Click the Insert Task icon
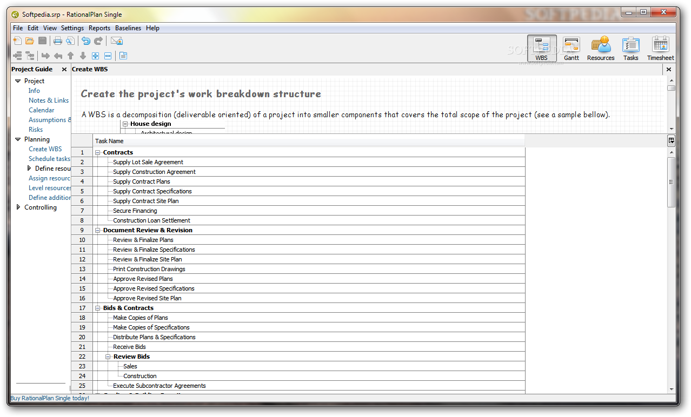Viewport: 691px width, 417px height. (x=17, y=56)
